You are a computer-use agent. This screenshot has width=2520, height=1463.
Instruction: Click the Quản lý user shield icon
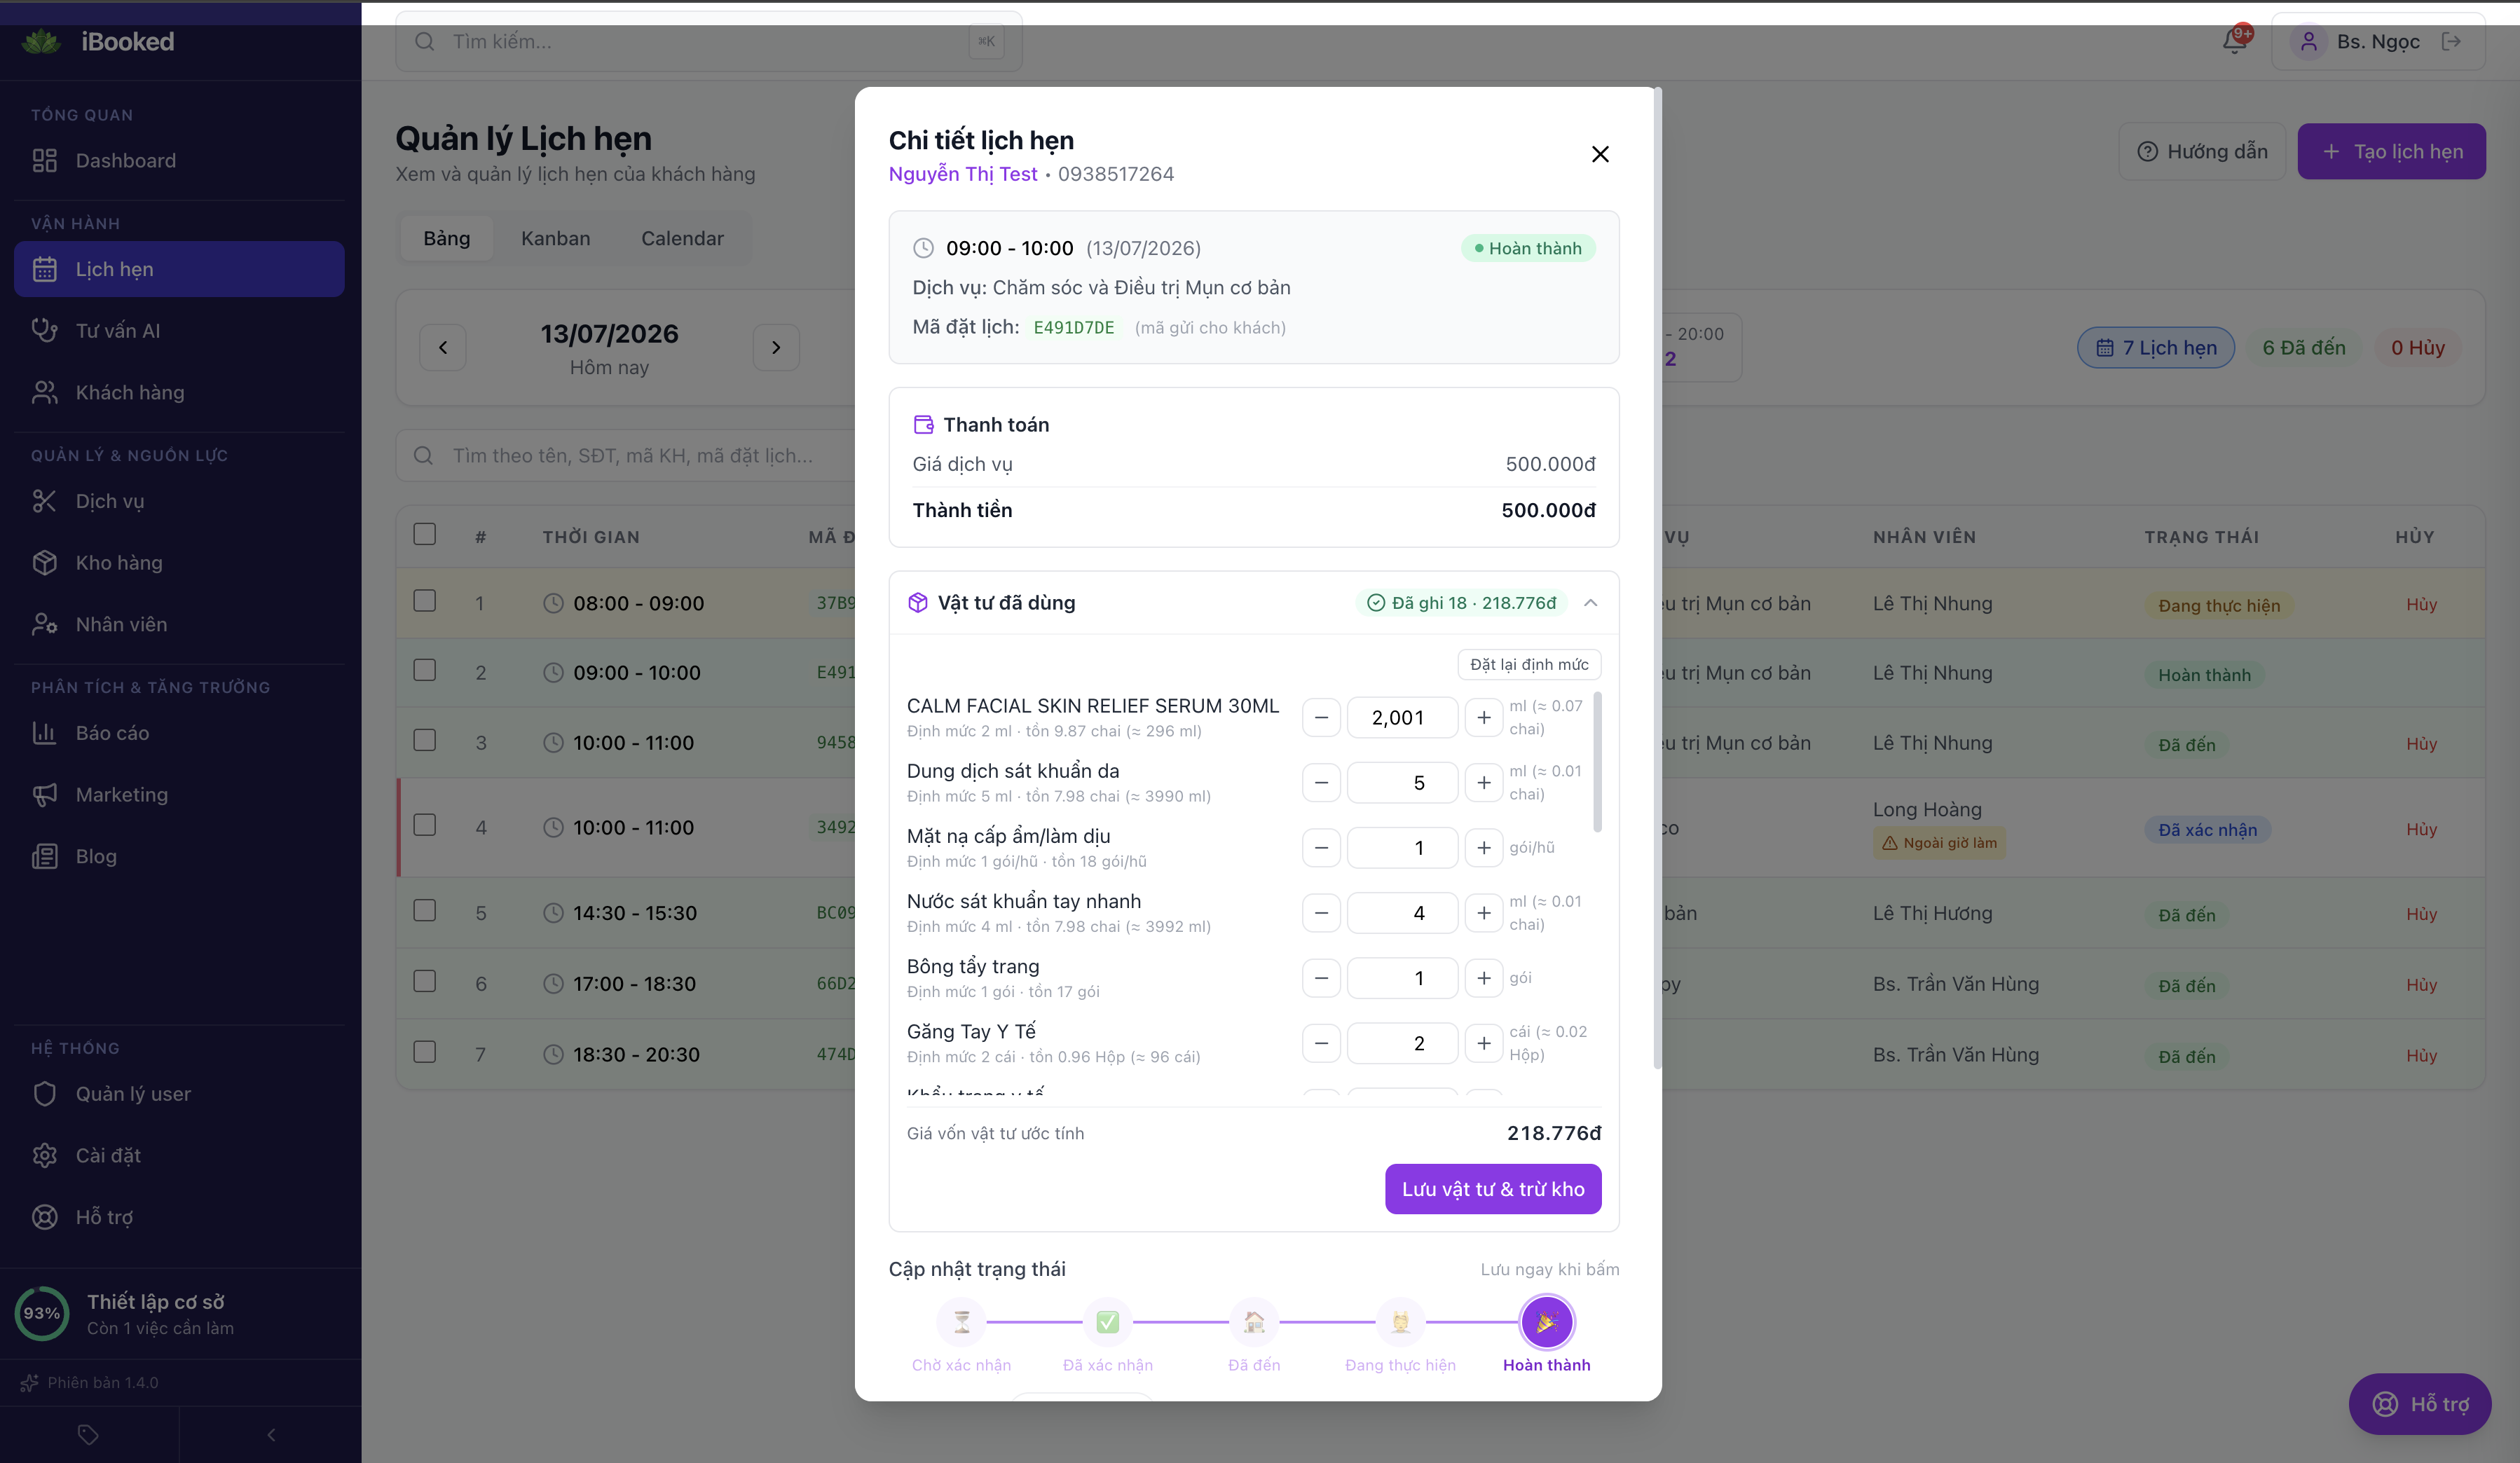pos(44,1094)
